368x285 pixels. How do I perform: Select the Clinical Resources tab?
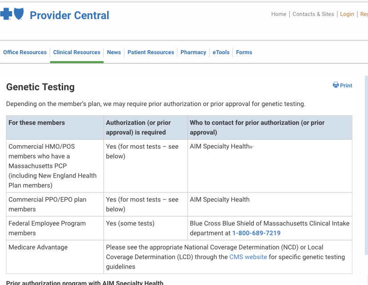(77, 52)
